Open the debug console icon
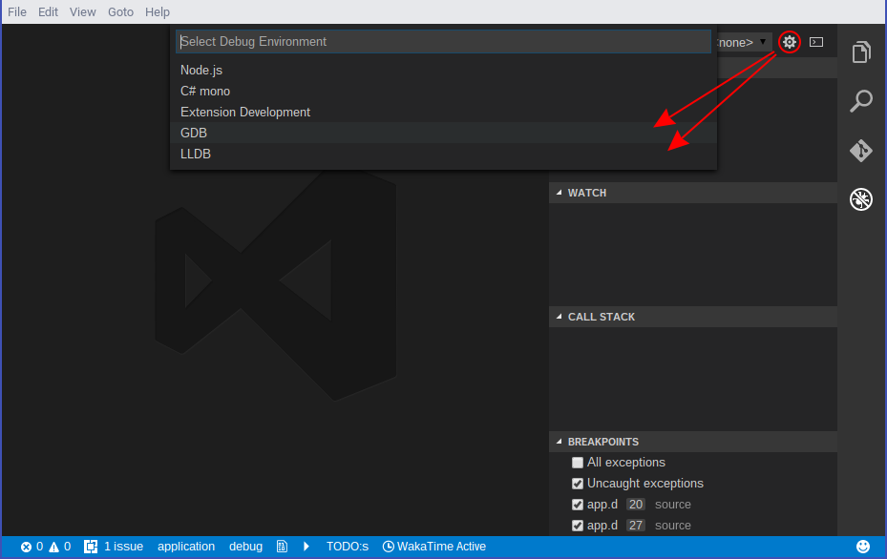 coord(816,42)
